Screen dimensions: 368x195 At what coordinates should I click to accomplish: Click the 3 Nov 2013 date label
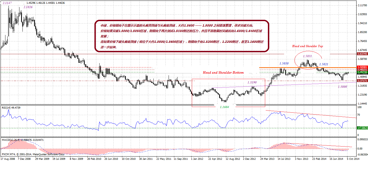302,159
